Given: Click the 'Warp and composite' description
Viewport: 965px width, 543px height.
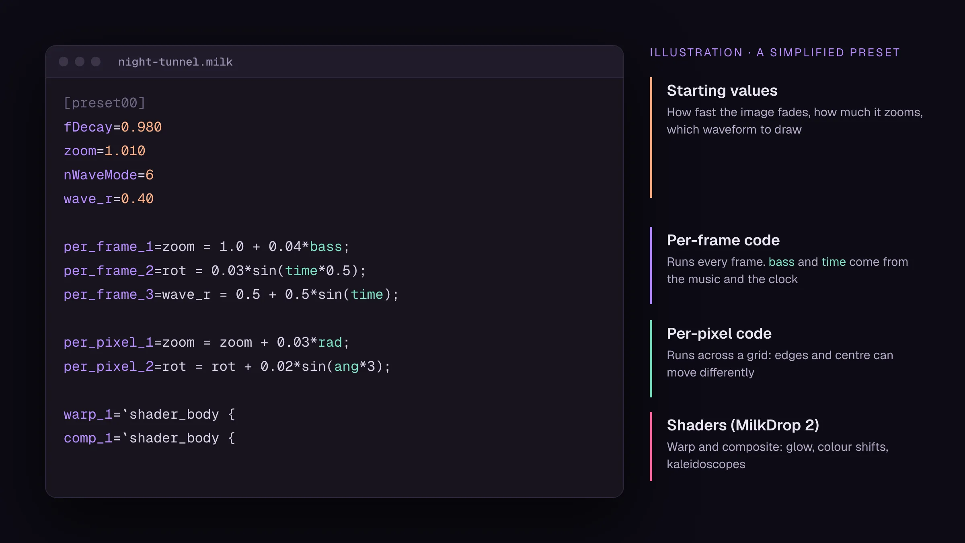Looking at the screenshot, I should (x=777, y=455).
